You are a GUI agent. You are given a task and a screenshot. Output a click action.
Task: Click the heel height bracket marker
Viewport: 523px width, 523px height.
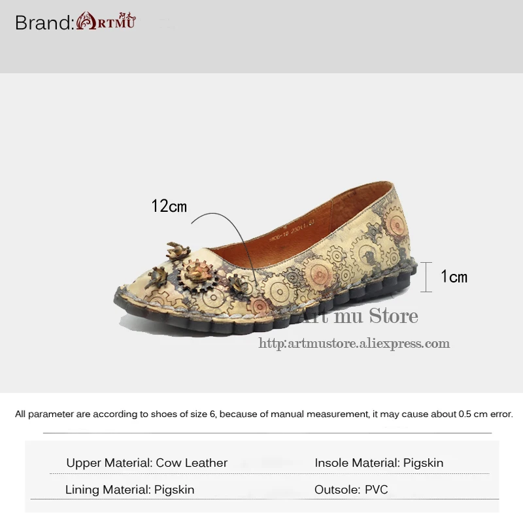(x=426, y=277)
